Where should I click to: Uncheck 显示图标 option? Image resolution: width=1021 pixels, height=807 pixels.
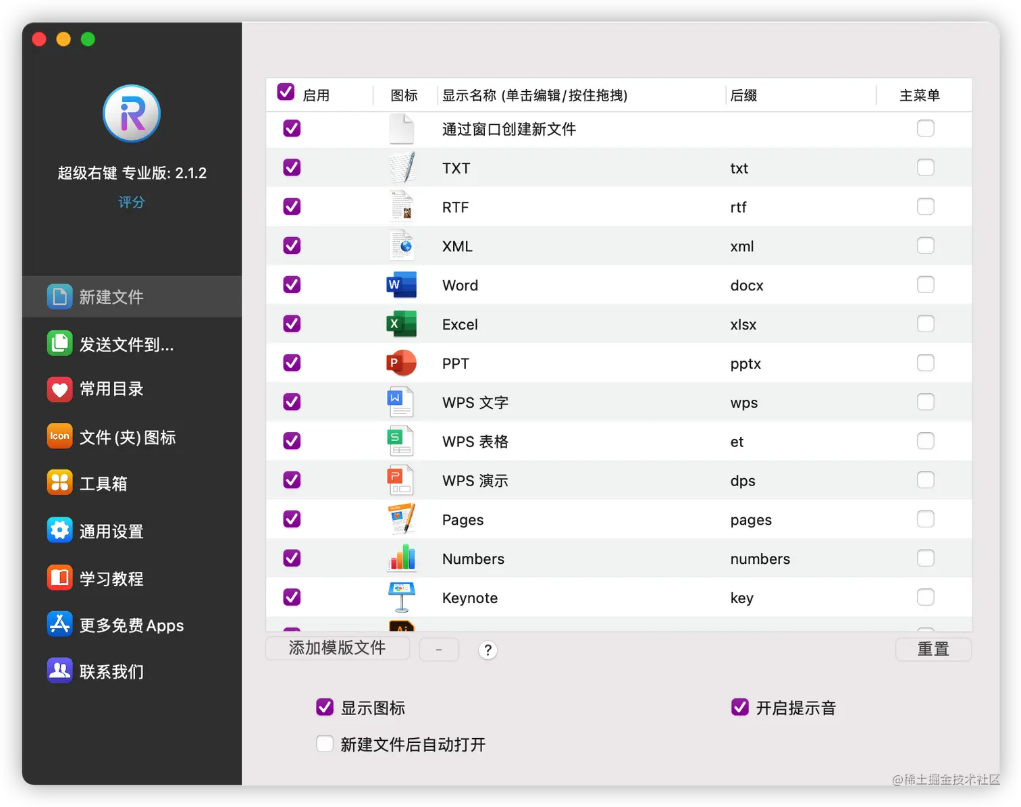point(325,707)
